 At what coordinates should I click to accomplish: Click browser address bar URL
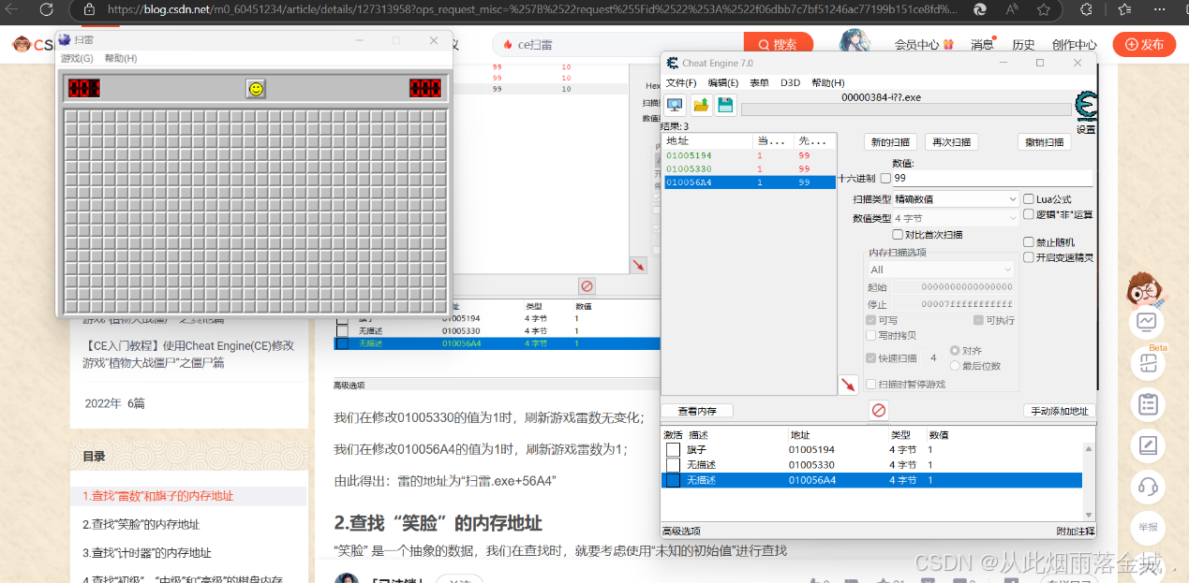click(532, 9)
